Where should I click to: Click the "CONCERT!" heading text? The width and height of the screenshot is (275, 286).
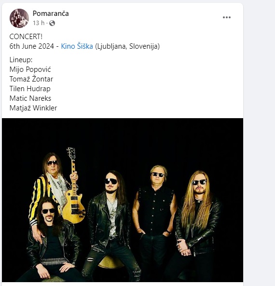point(26,37)
